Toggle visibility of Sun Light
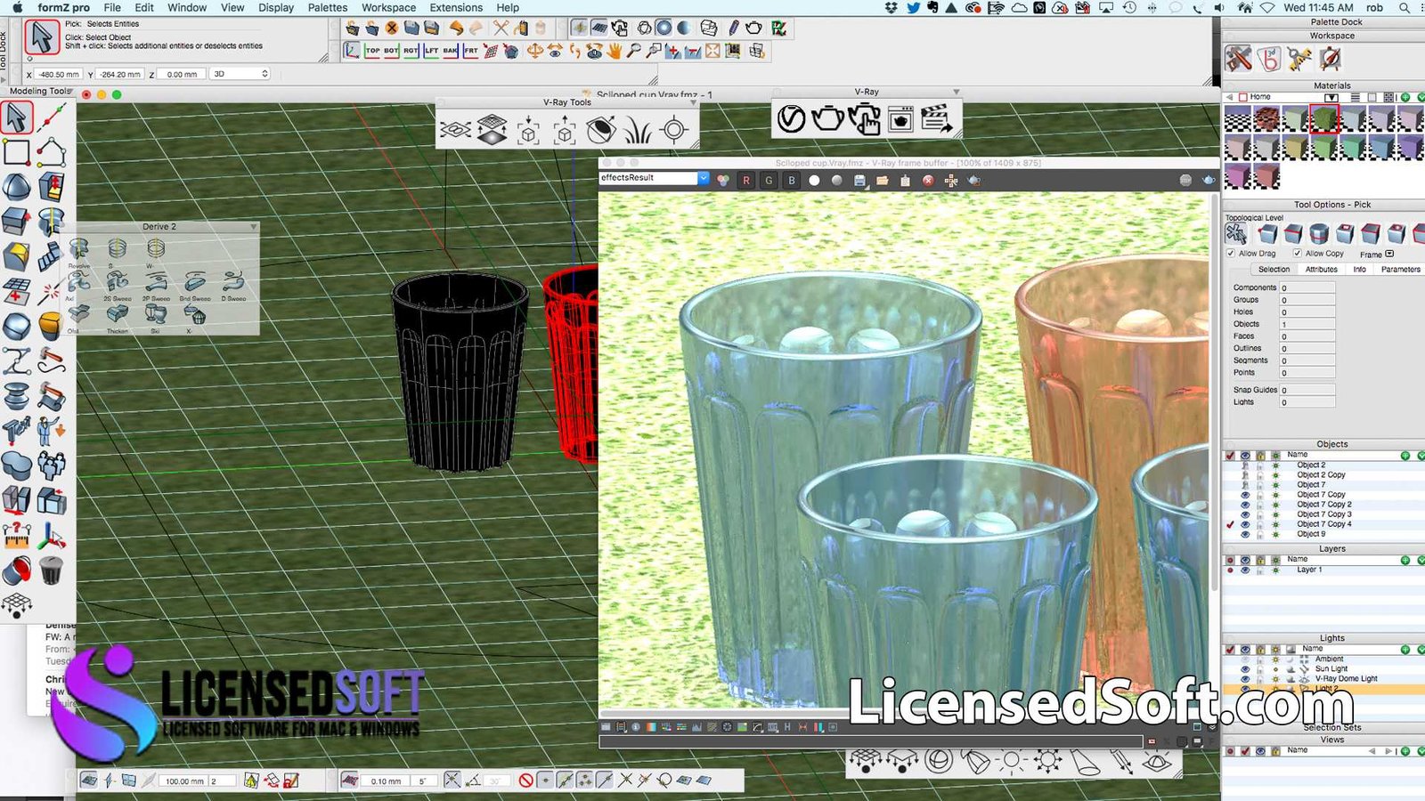The width and height of the screenshot is (1425, 801). pyautogui.click(x=1245, y=668)
